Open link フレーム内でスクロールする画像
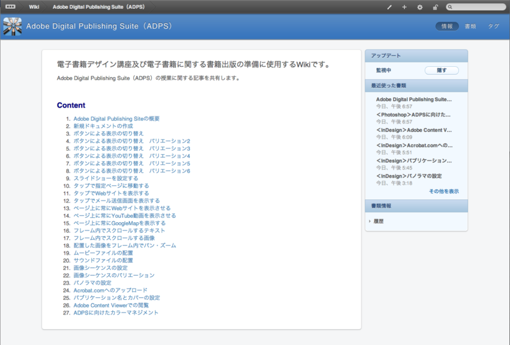Screen dimensions: 510x345 (x=114, y=238)
